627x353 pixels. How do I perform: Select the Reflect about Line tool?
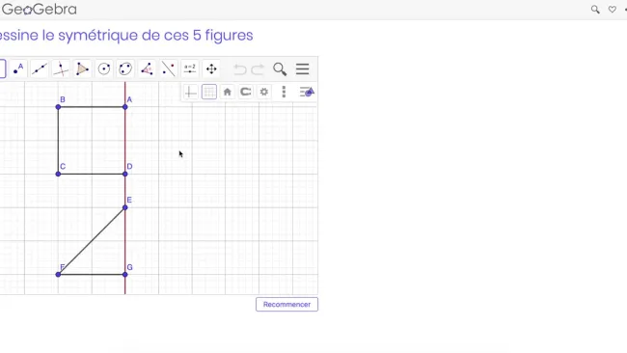click(169, 69)
